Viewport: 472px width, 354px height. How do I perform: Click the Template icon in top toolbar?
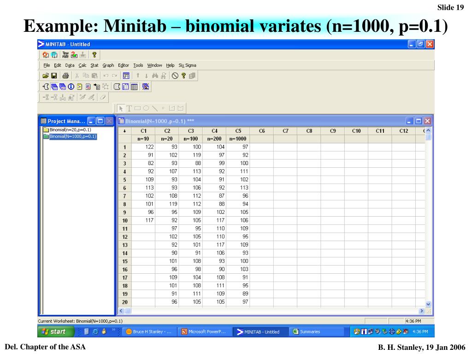tap(65, 55)
